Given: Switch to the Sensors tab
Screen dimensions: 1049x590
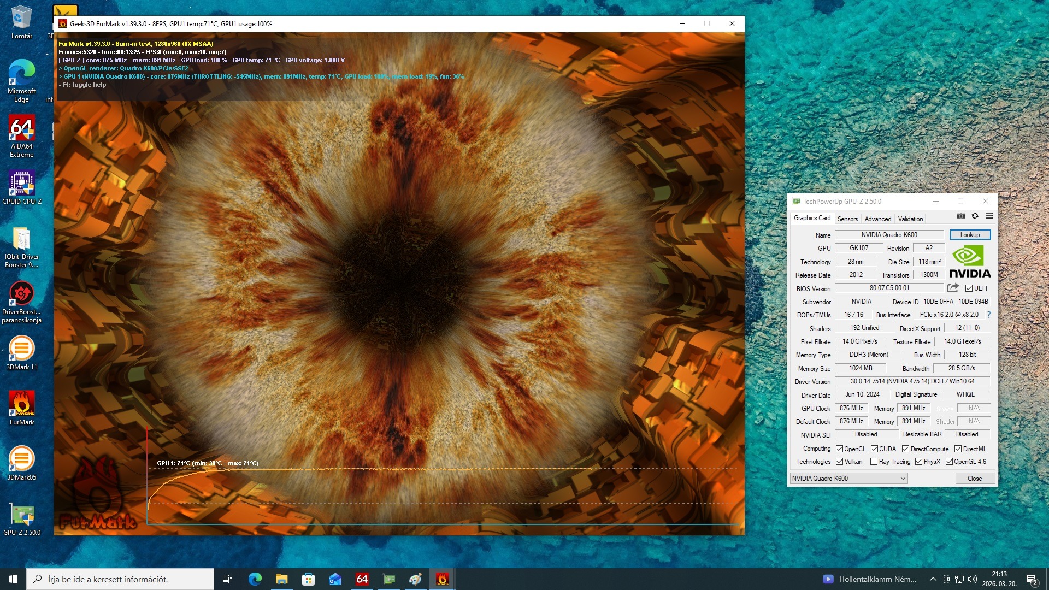Looking at the screenshot, I should [847, 219].
